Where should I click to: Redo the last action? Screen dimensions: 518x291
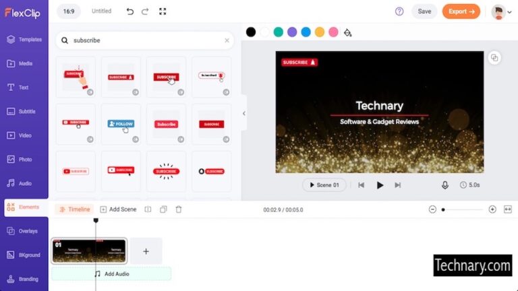tap(145, 11)
